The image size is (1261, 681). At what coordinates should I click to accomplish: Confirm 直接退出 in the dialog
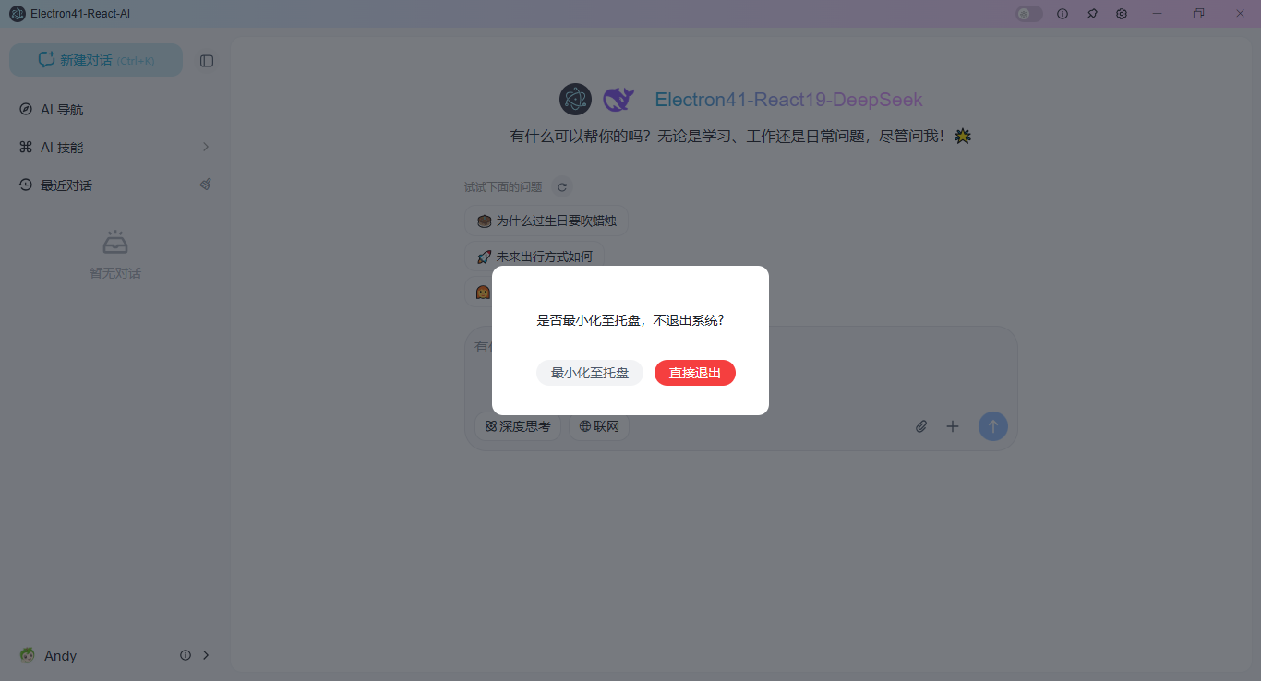coord(695,373)
